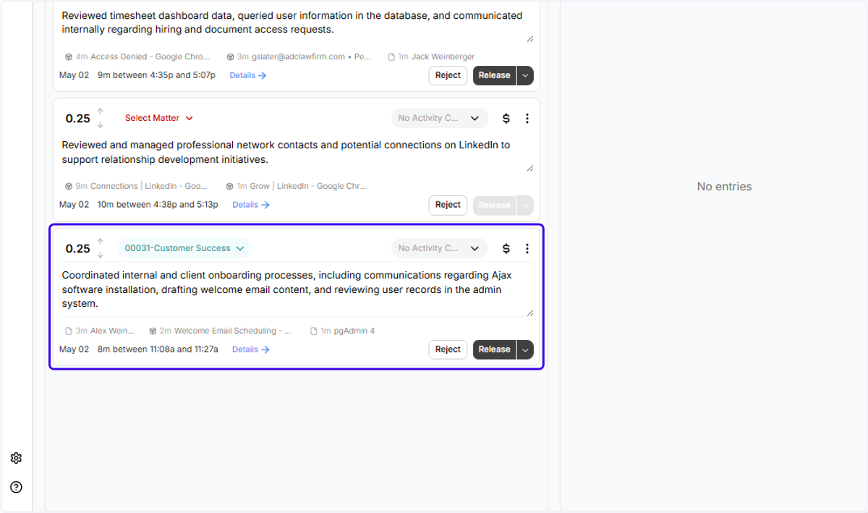The height and width of the screenshot is (513, 868).
Task: Release the Customer Success entry
Action: pos(495,349)
